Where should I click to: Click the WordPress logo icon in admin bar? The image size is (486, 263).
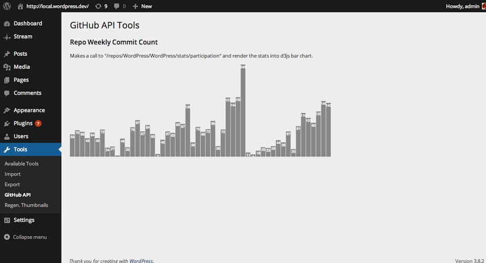7,6
